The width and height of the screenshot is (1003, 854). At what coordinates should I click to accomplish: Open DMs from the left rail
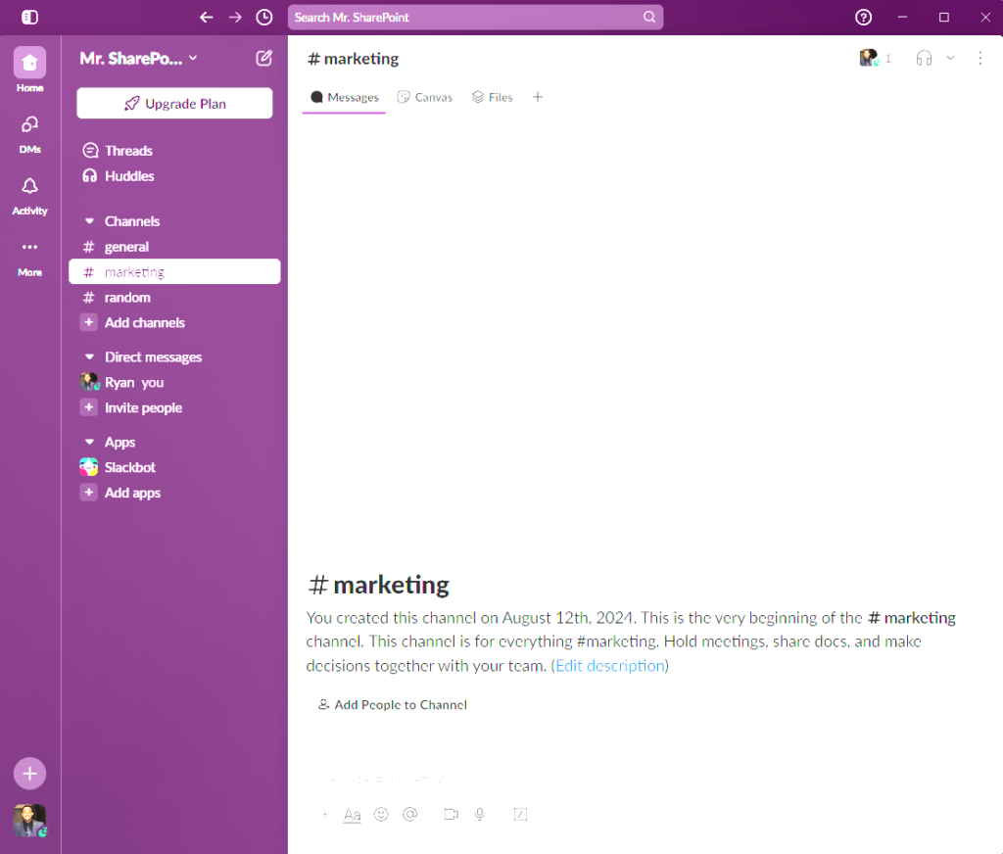(29, 135)
